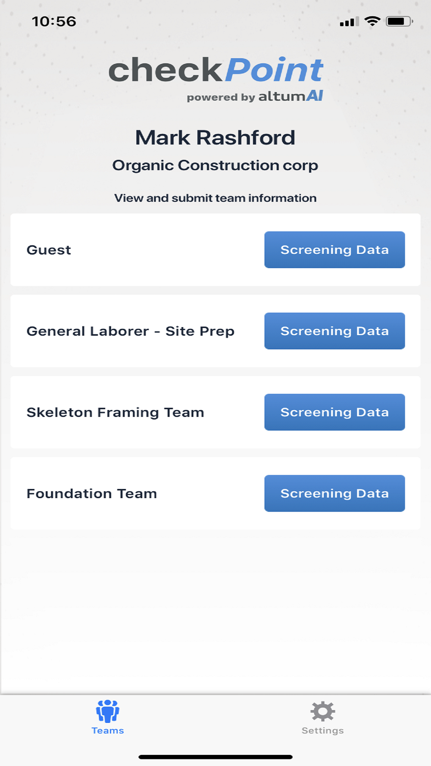
Task: Tap the Skeleton Framing Team name
Action: (x=115, y=412)
